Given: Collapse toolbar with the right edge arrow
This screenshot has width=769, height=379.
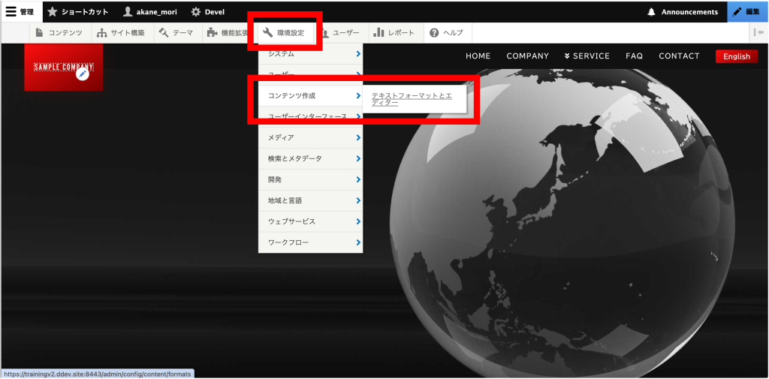Looking at the screenshot, I should [758, 32].
